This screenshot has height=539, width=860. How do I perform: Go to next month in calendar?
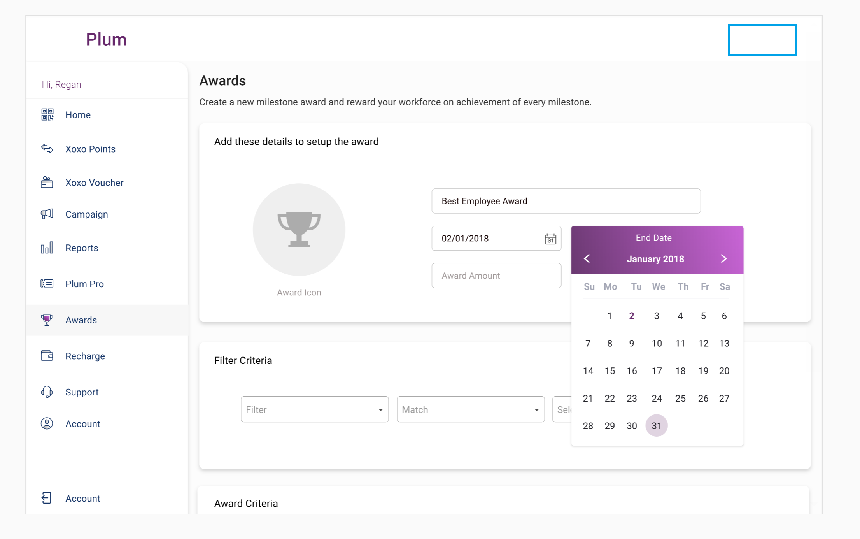click(x=723, y=259)
